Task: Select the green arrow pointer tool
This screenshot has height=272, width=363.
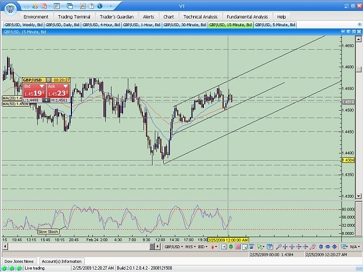Action: coord(260,247)
